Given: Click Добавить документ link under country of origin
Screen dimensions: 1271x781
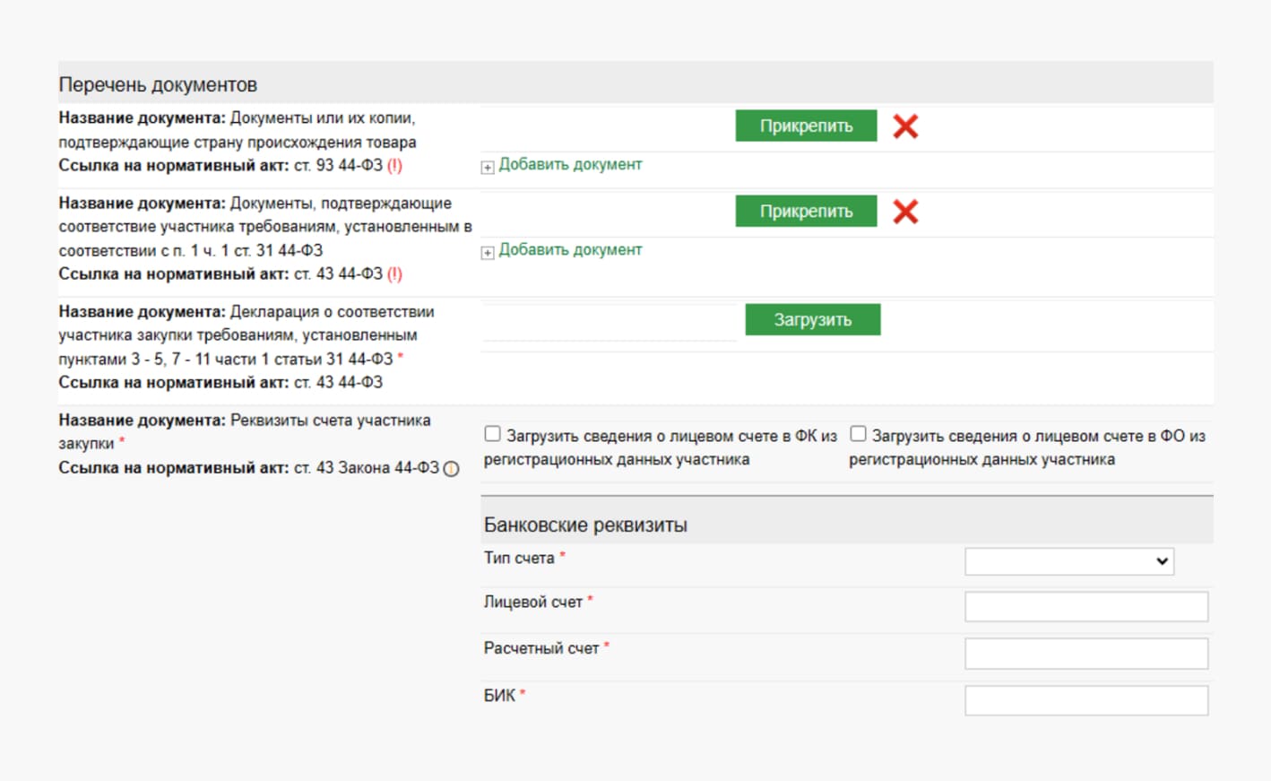Looking at the screenshot, I should [x=570, y=165].
